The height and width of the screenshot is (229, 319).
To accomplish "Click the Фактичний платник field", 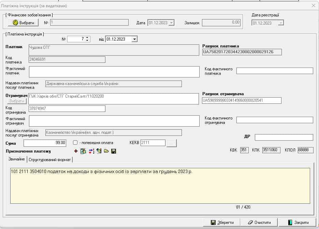I will pyautogui.click(x=114, y=72).
